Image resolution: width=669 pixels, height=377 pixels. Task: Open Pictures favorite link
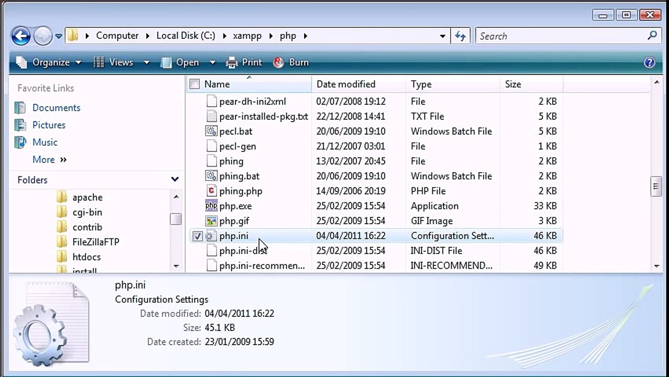tap(49, 125)
